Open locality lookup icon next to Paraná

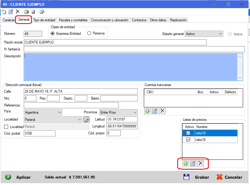coord(86,119)
